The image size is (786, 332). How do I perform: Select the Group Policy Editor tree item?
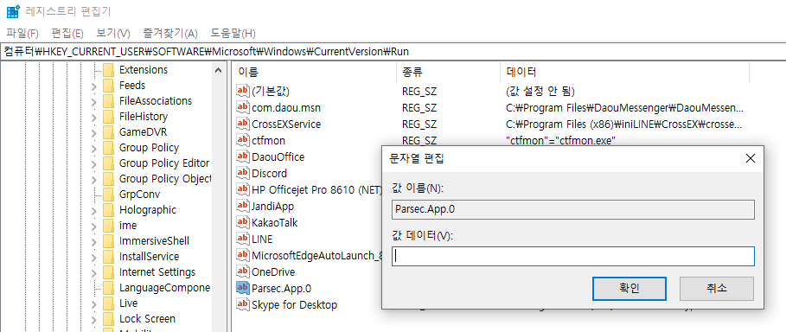(164, 163)
